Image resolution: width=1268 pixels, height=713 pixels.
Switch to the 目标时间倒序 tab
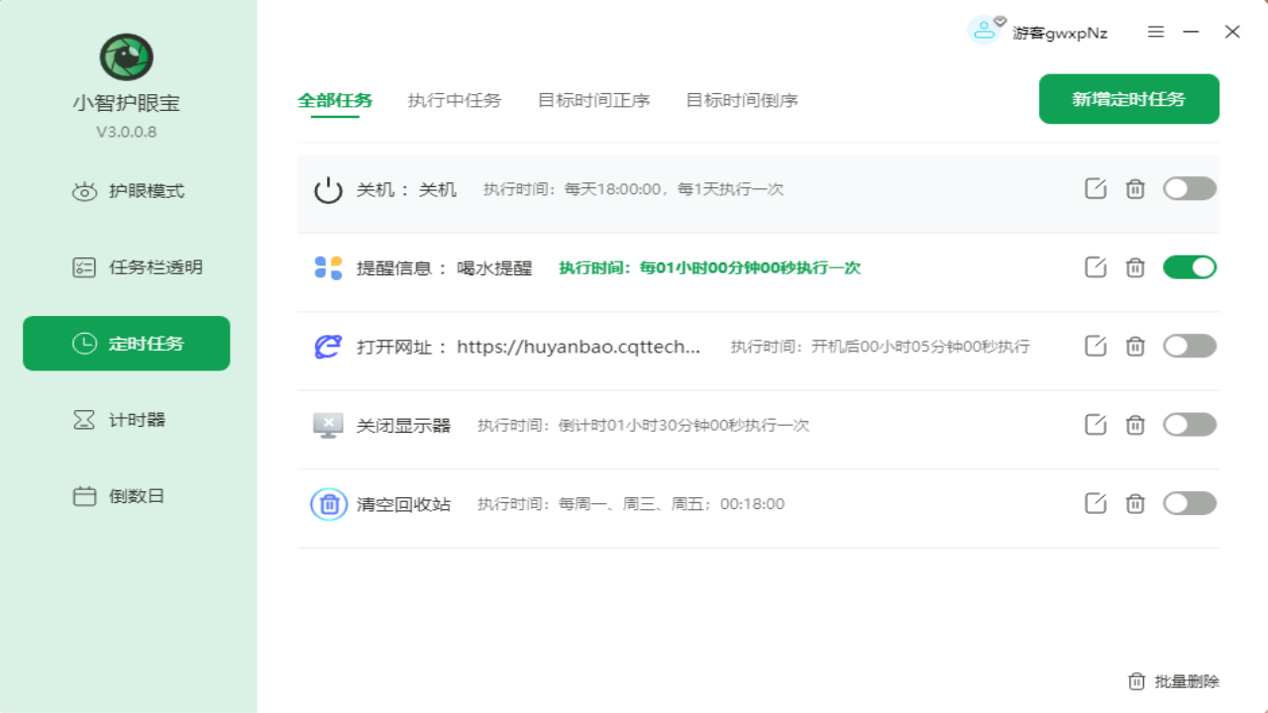(740, 99)
